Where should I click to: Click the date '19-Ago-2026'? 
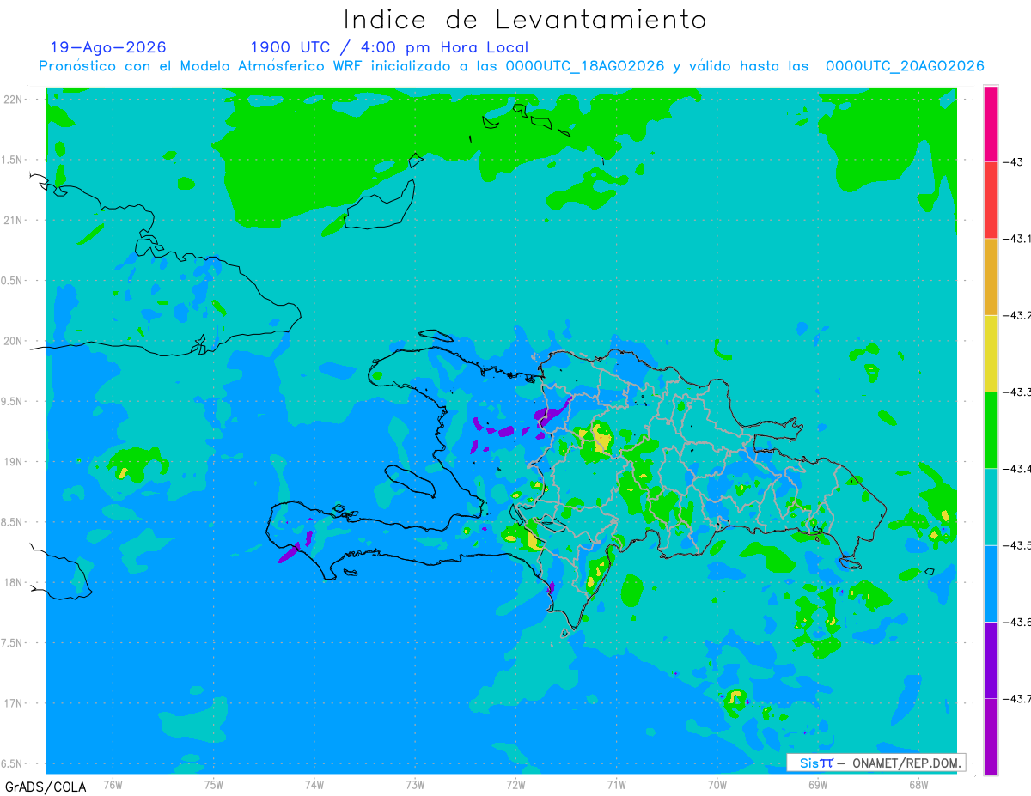click(108, 47)
